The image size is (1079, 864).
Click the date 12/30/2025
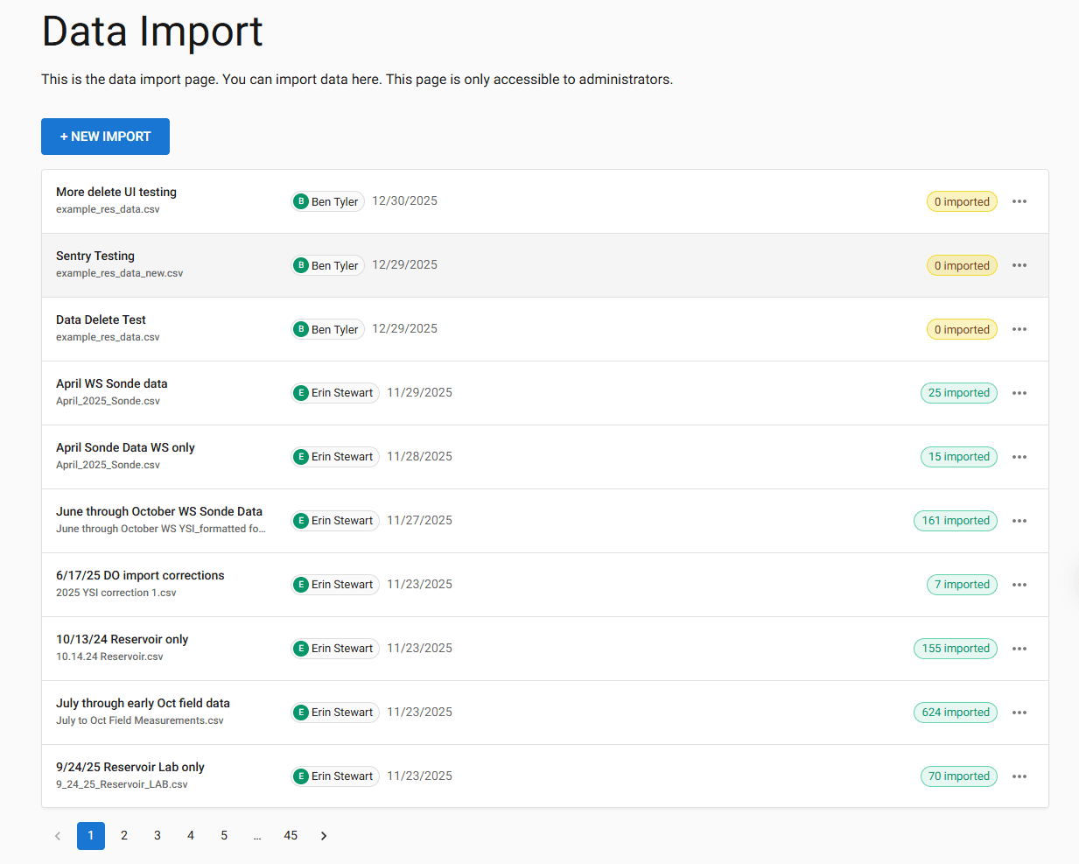(405, 200)
